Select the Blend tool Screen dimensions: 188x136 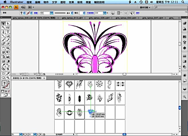point(8,65)
